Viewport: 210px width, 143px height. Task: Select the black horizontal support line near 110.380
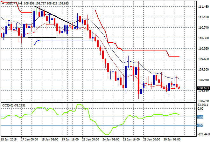42,37
